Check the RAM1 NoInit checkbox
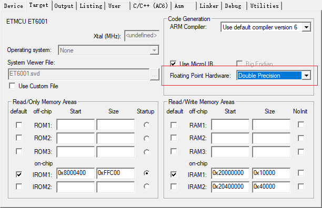 point(301,124)
